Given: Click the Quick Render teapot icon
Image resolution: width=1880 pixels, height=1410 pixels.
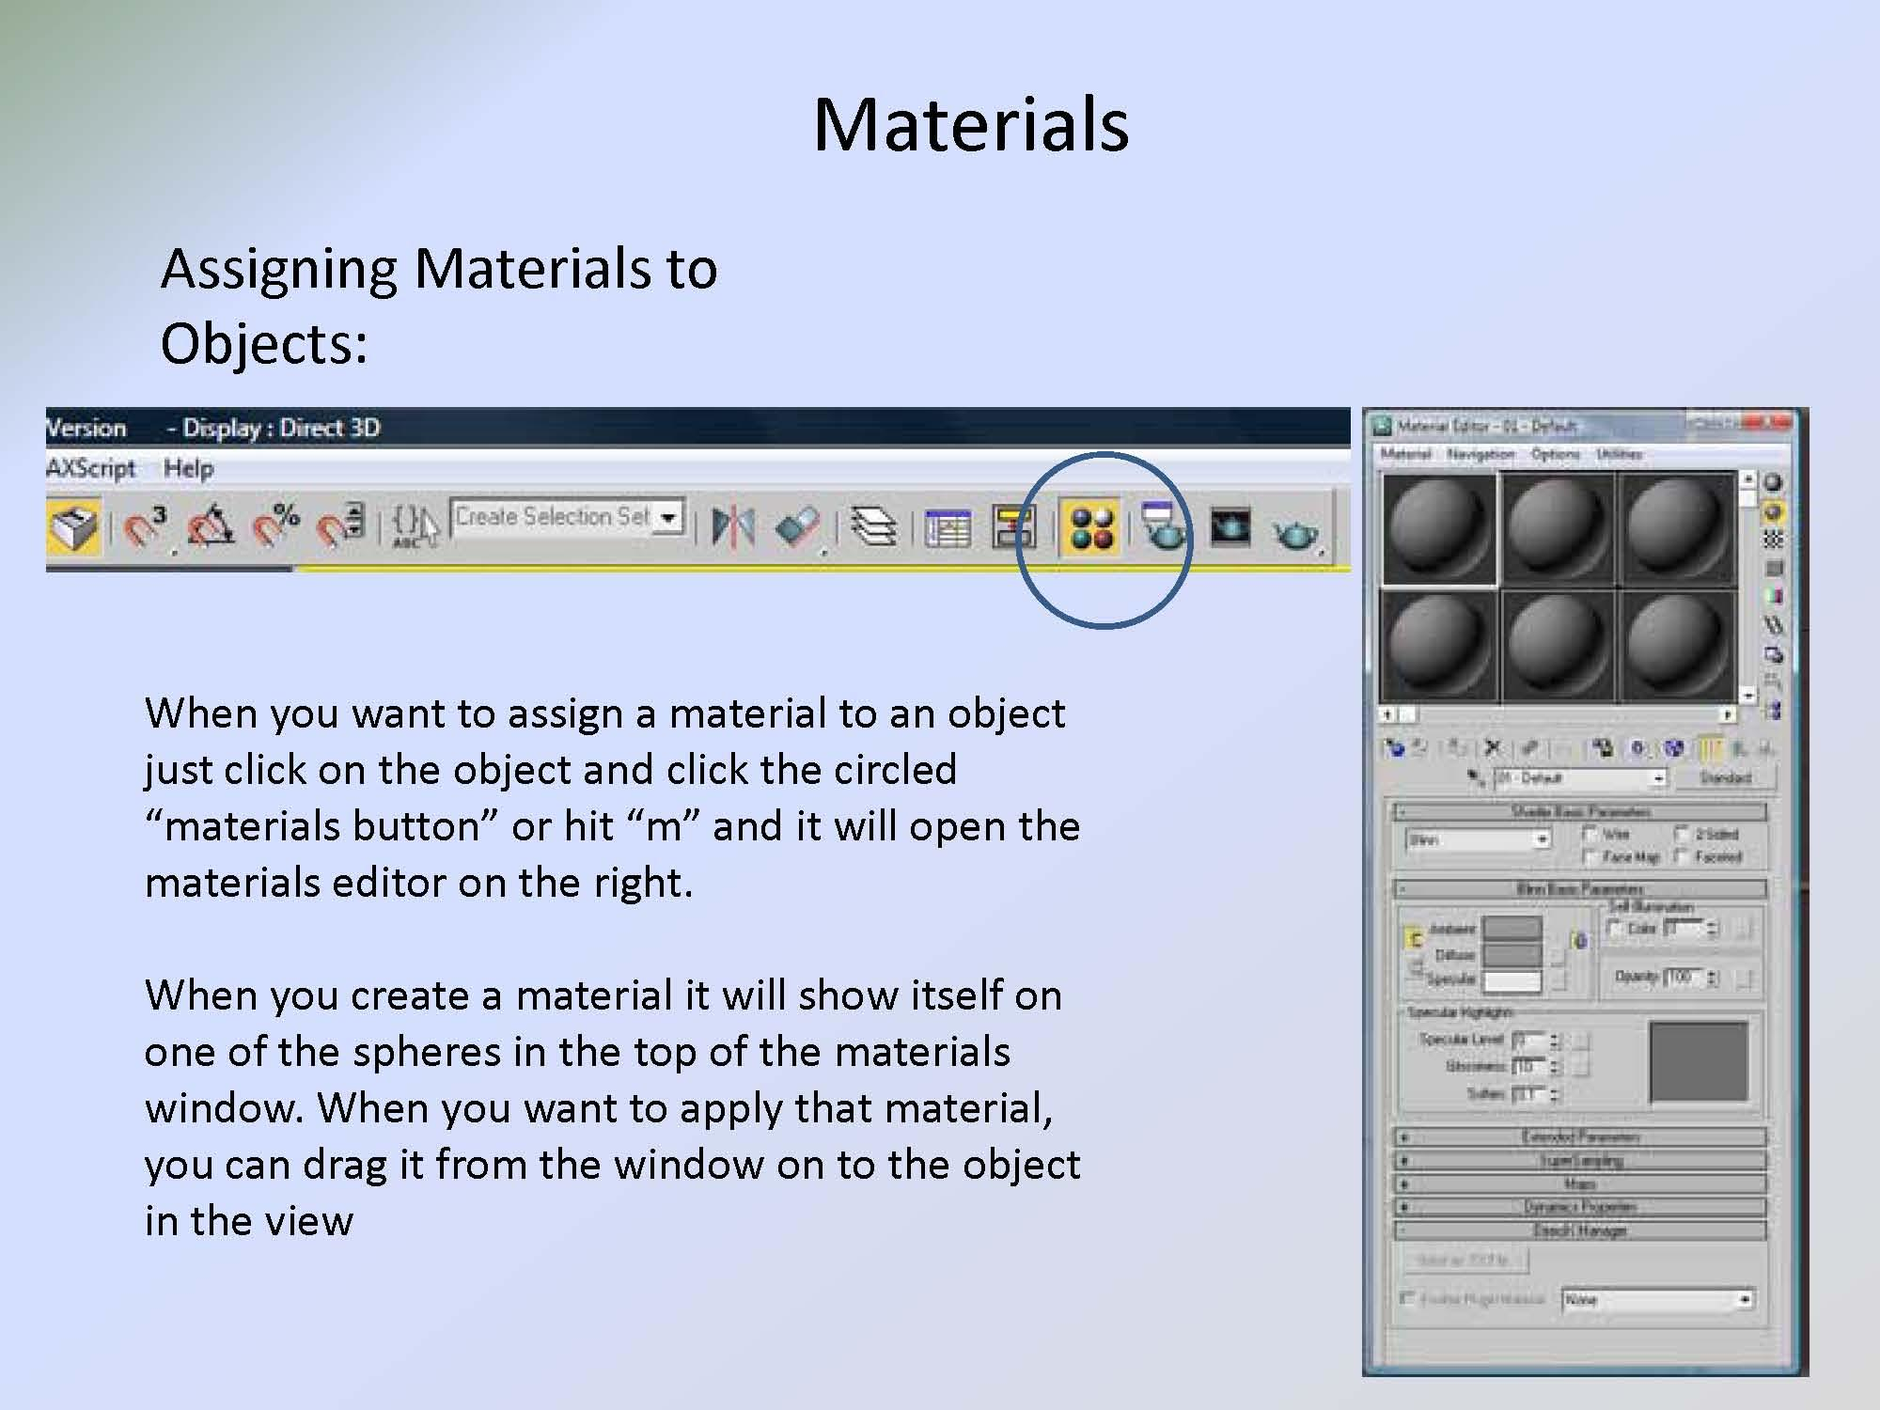Looking at the screenshot, I should tap(1295, 532).
